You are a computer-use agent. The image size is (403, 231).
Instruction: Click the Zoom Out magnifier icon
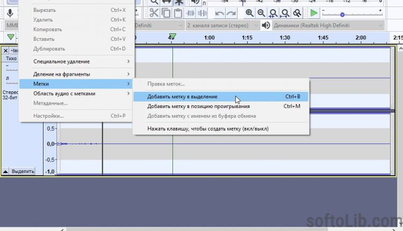point(261,13)
